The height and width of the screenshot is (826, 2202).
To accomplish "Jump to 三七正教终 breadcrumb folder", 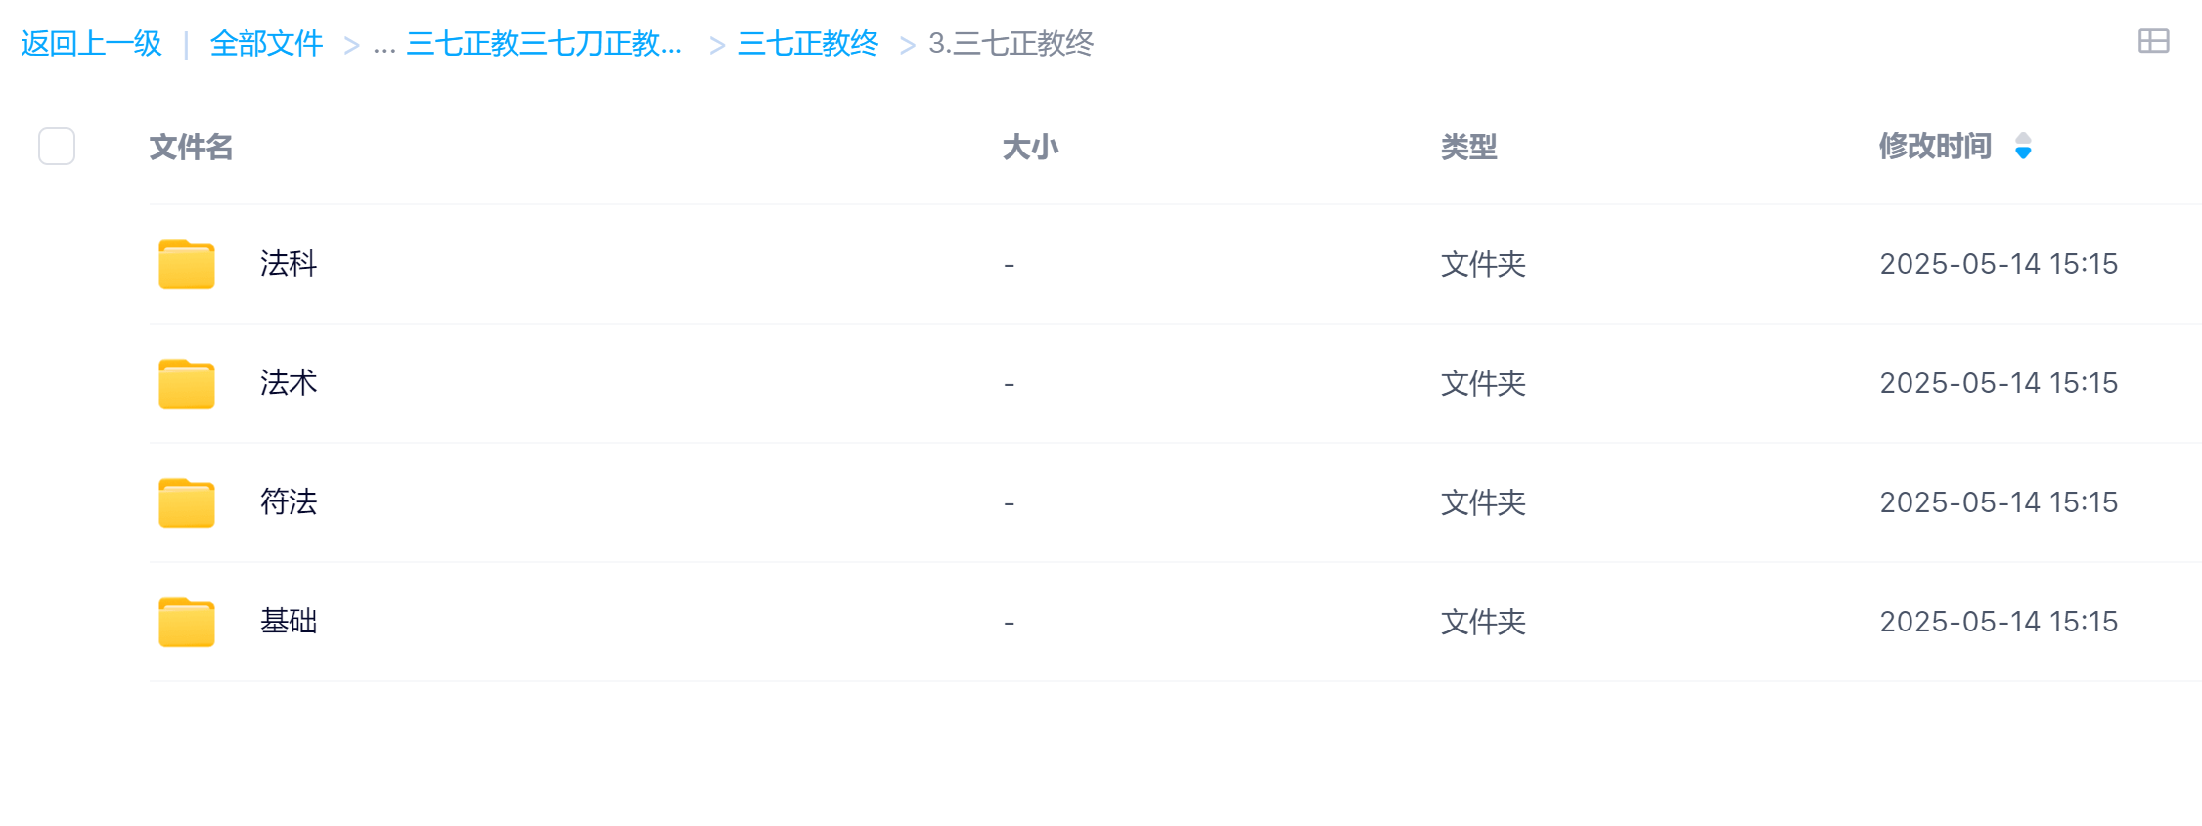I will pyautogui.click(x=808, y=44).
